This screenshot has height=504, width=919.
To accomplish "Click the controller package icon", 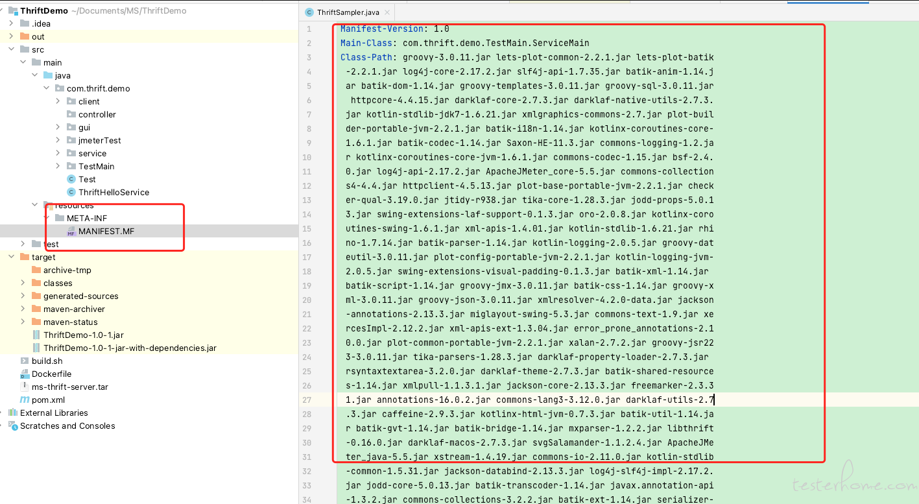I will coord(71,114).
